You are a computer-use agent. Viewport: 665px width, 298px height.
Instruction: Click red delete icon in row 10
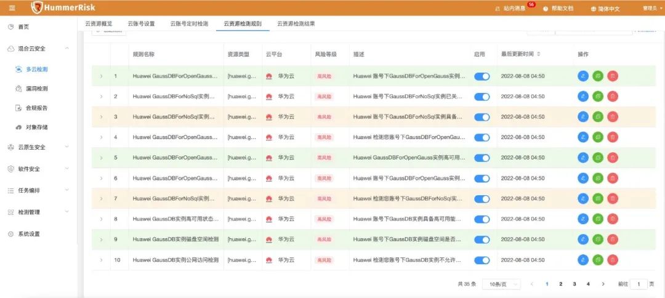click(613, 260)
